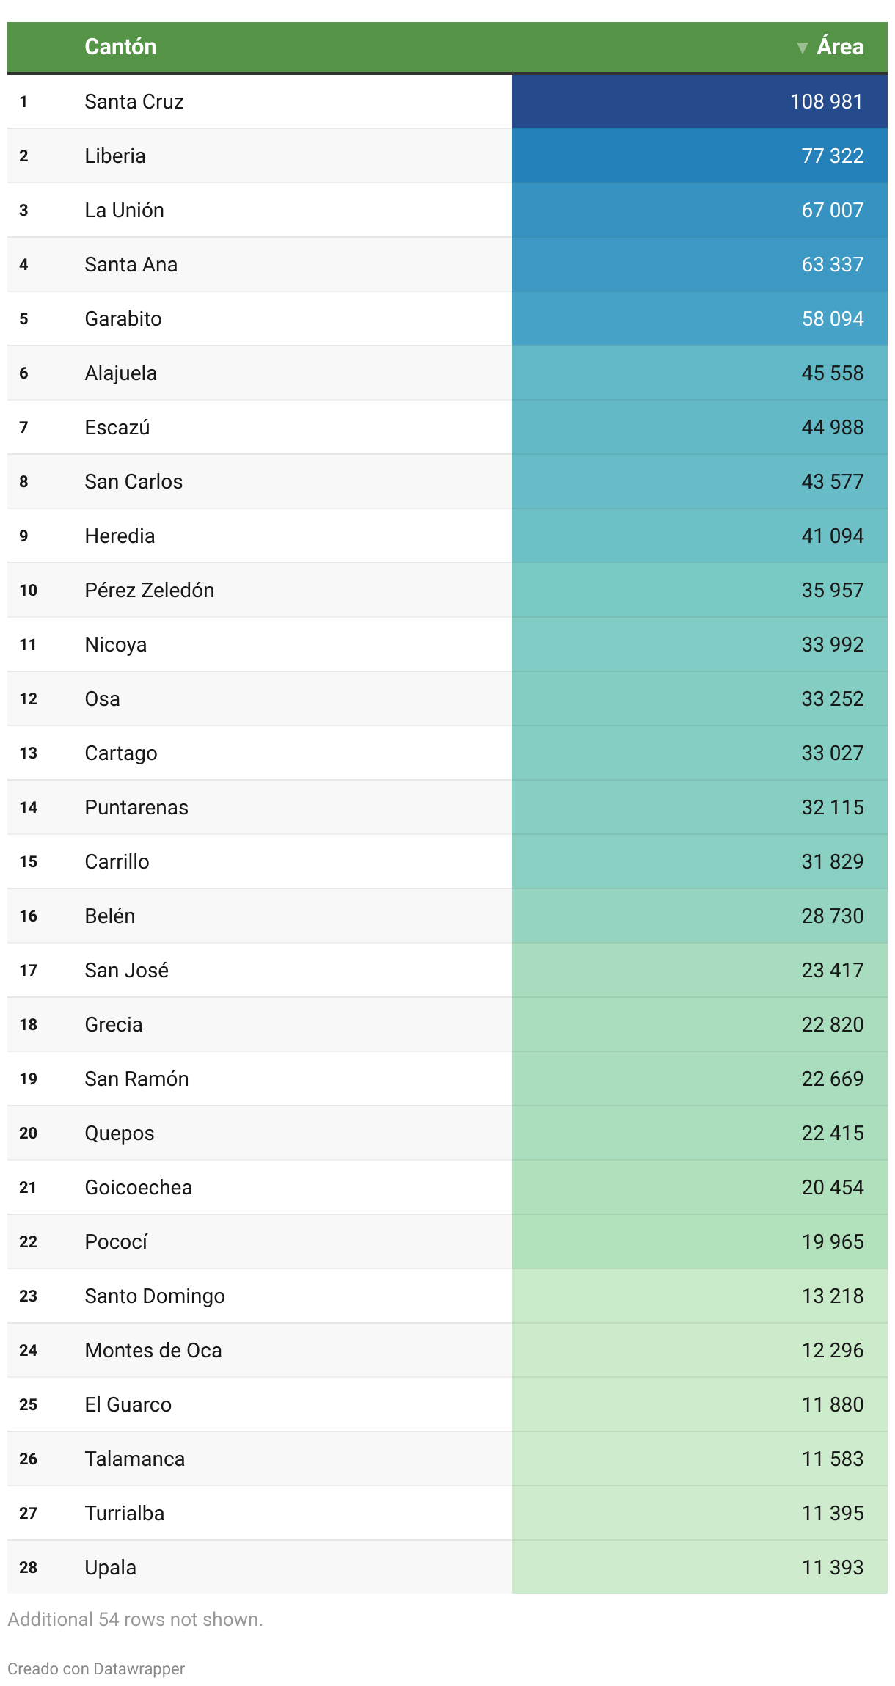Image resolution: width=895 pixels, height=1686 pixels.
Task: Click Garabito's 58 094 area cell
Action: (x=832, y=319)
